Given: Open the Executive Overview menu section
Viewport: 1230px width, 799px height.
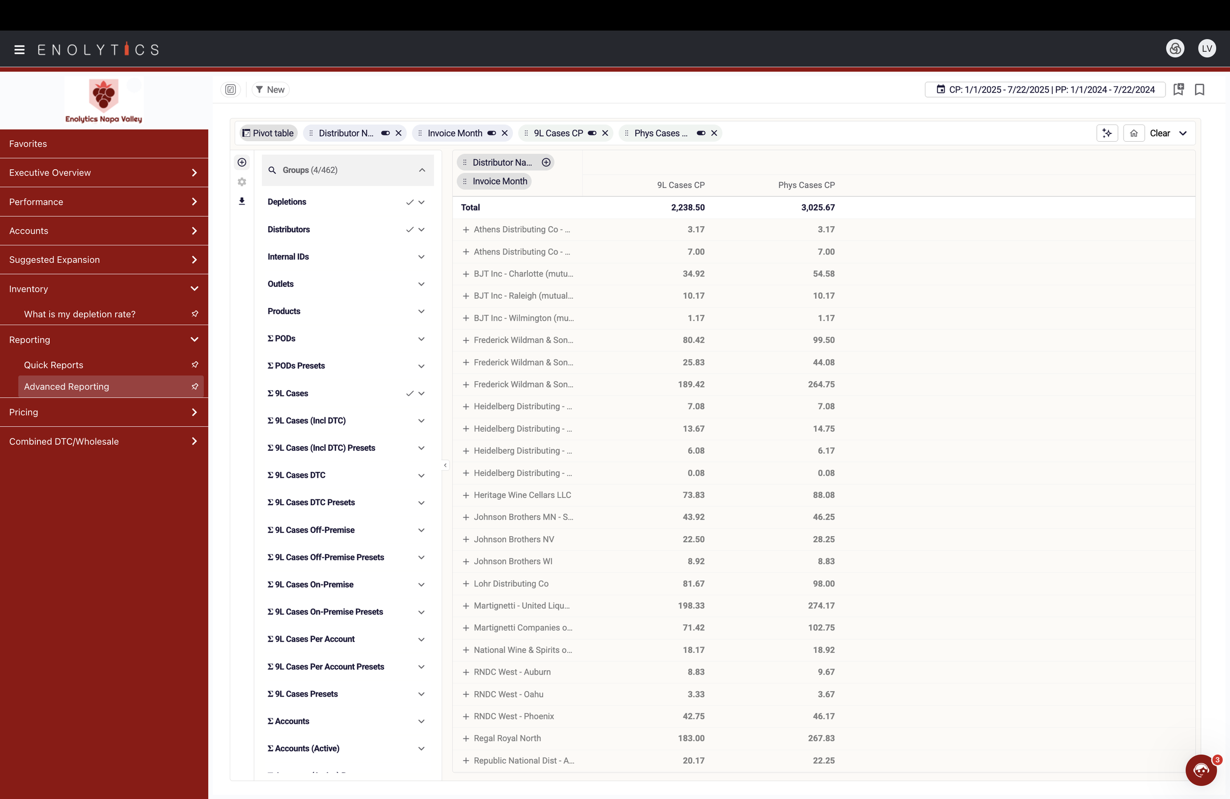Looking at the screenshot, I should pyautogui.click(x=103, y=173).
